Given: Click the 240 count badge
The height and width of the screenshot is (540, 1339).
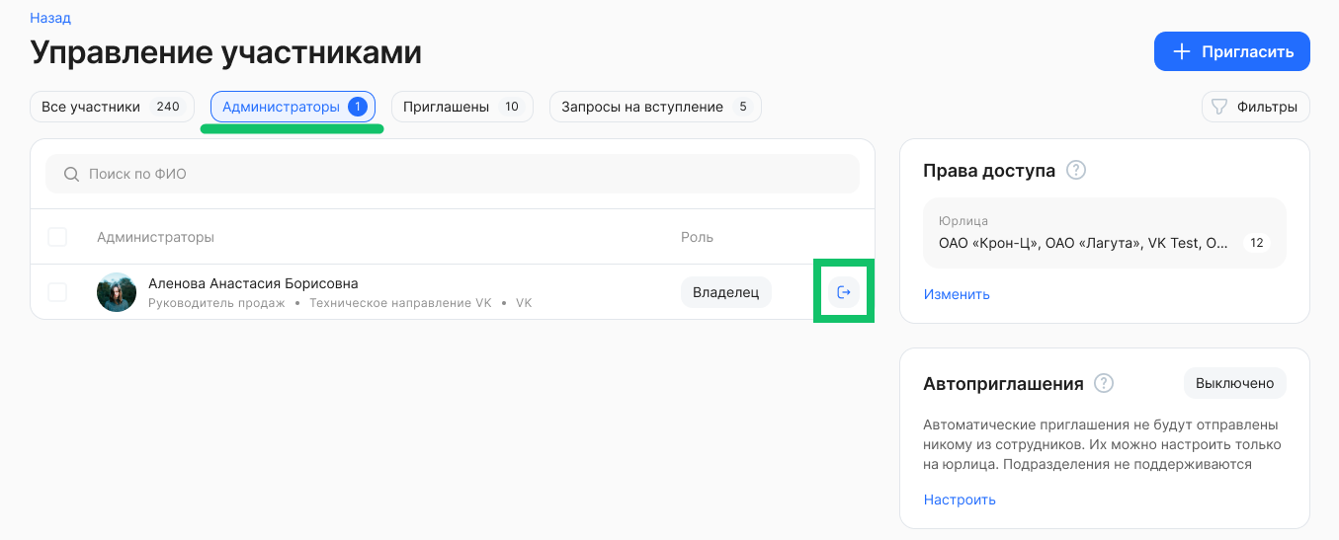Looking at the screenshot, I should [168, 107].
